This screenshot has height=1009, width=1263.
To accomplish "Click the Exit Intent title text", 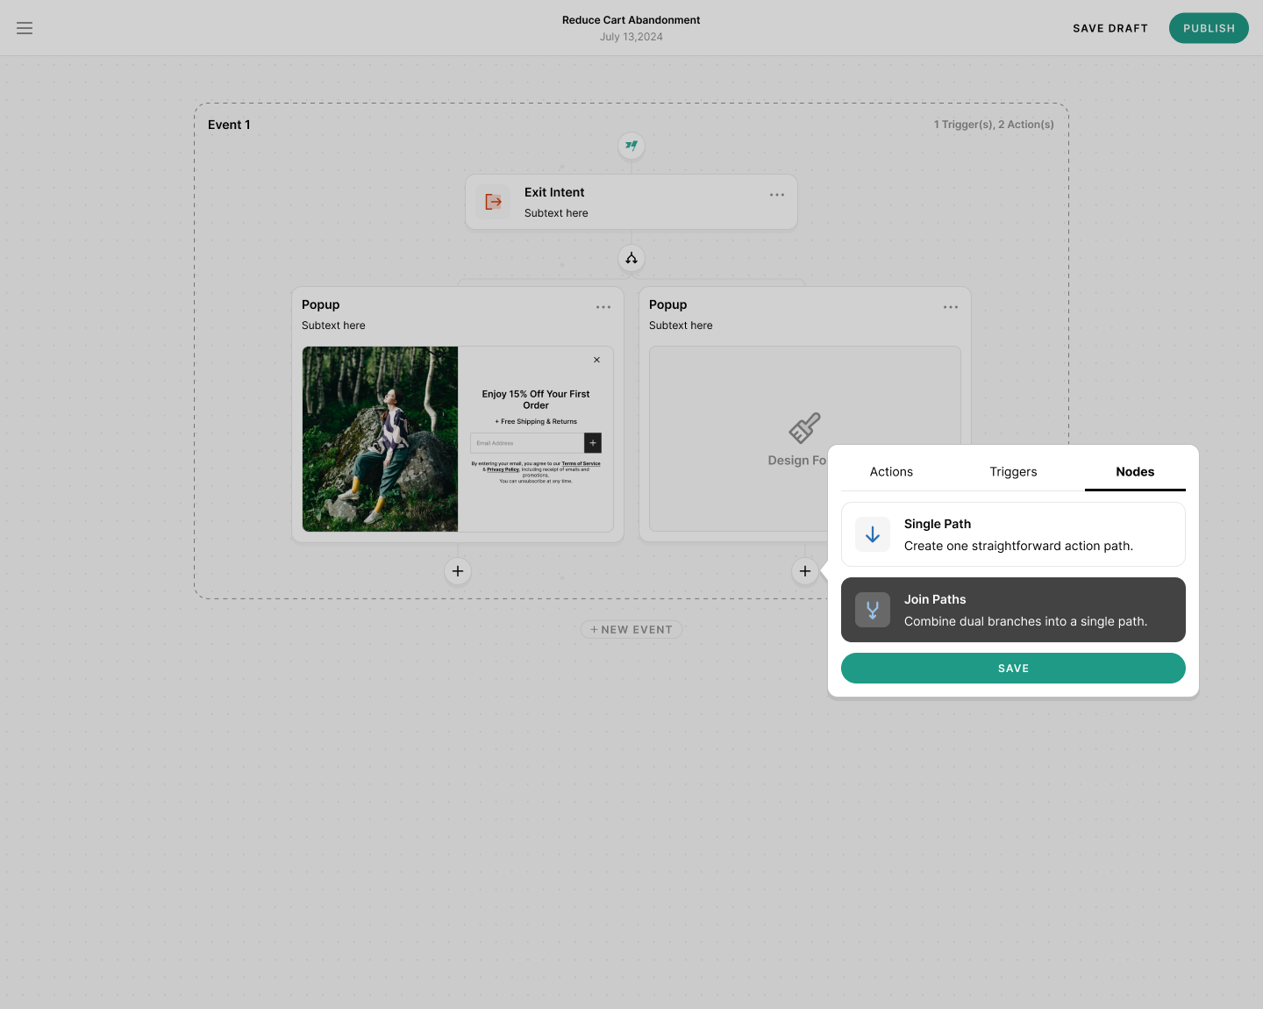I will [x=554, y=192].
